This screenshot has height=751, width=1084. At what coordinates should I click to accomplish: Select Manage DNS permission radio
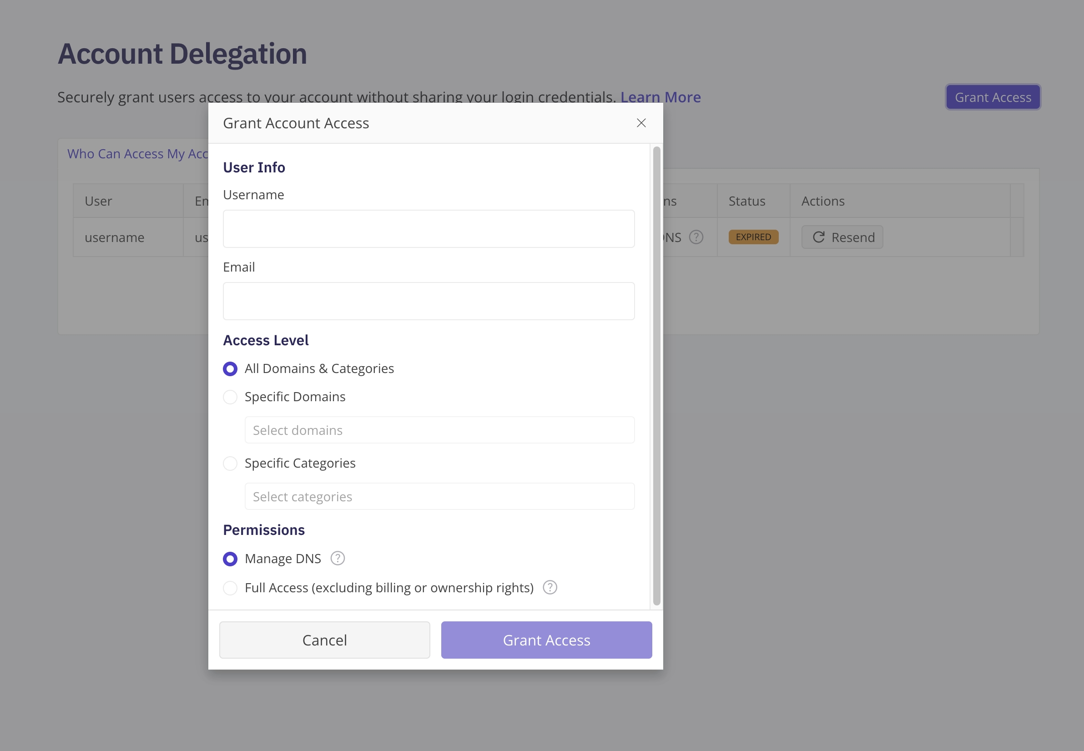coord(230,559)
